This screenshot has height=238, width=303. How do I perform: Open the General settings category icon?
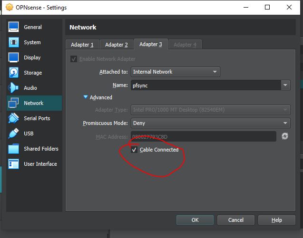13,27
